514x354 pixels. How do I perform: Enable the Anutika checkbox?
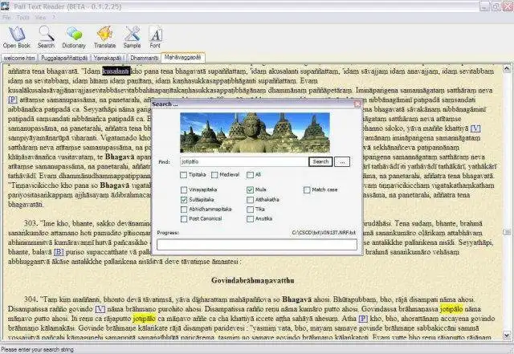[250, 218]
